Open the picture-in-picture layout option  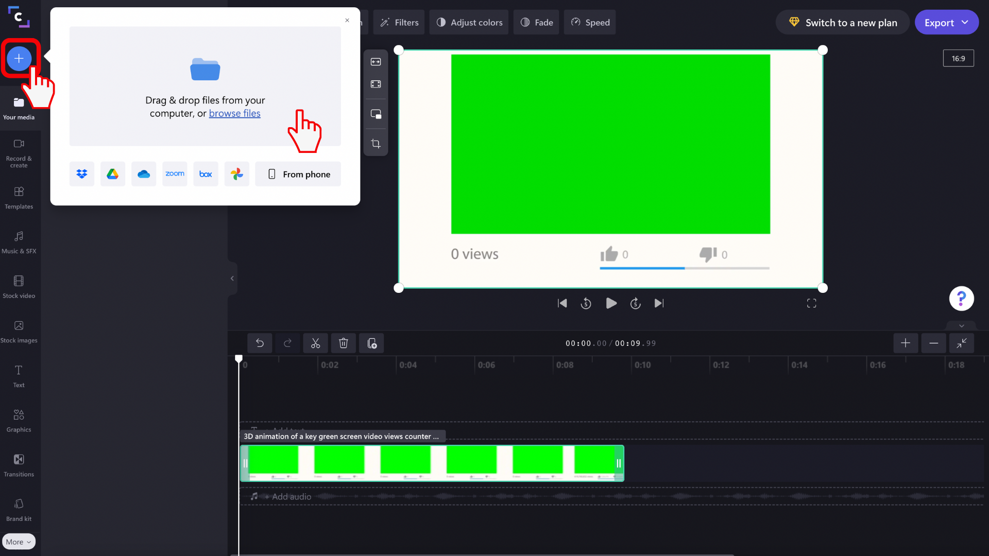[376, 114]
